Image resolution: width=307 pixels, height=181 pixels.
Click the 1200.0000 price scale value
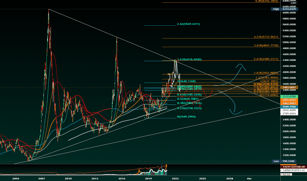tap(289, 155)
